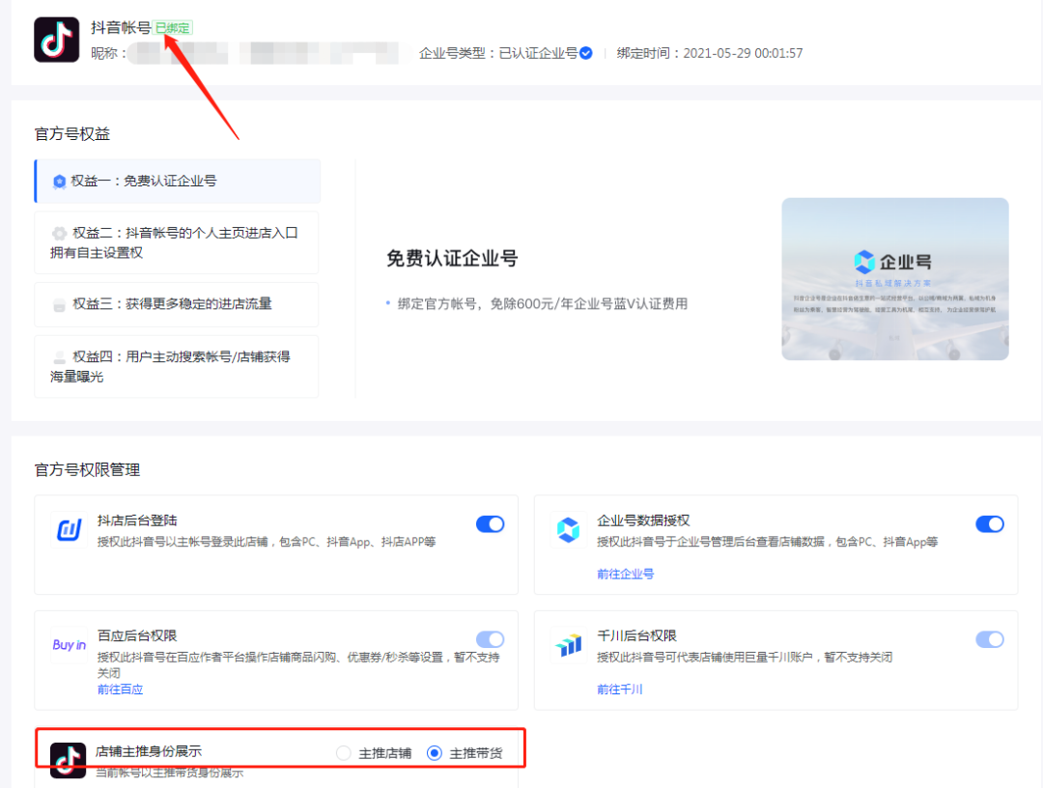Click the 千川 bar chart icon
This screenshot has width=1043, height=788.
click(569, 645)
